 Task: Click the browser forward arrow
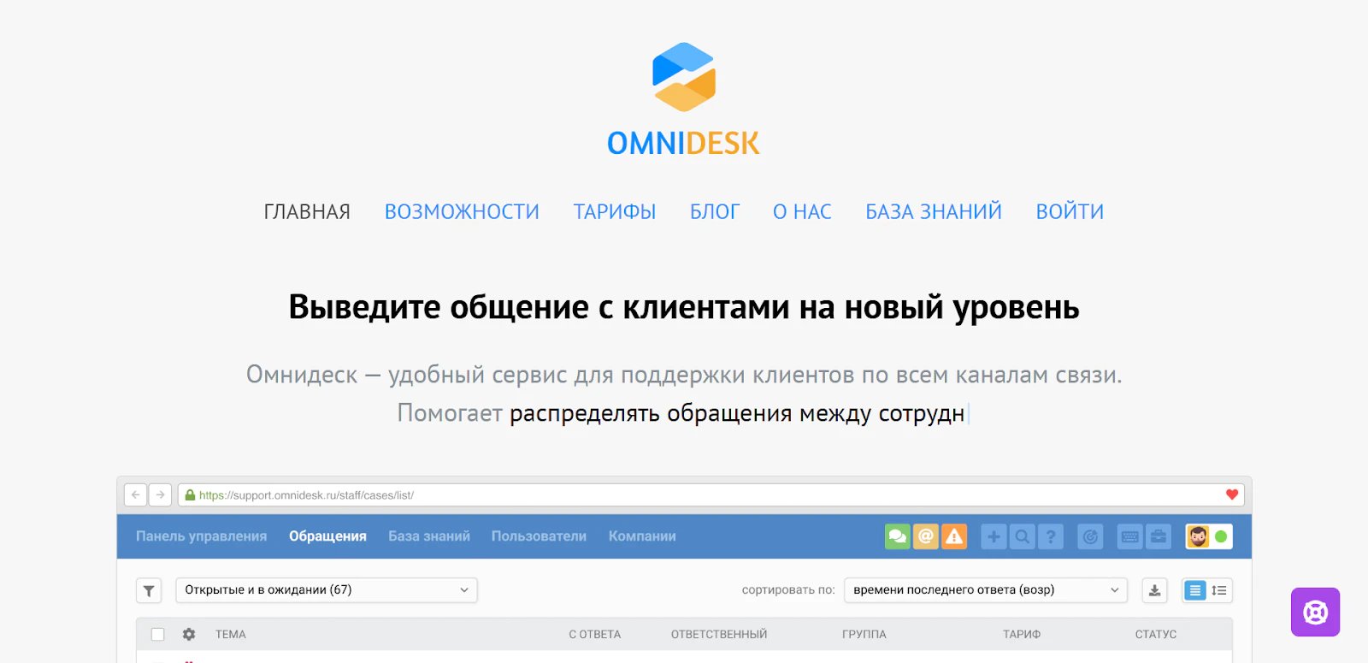coord(160,494)
